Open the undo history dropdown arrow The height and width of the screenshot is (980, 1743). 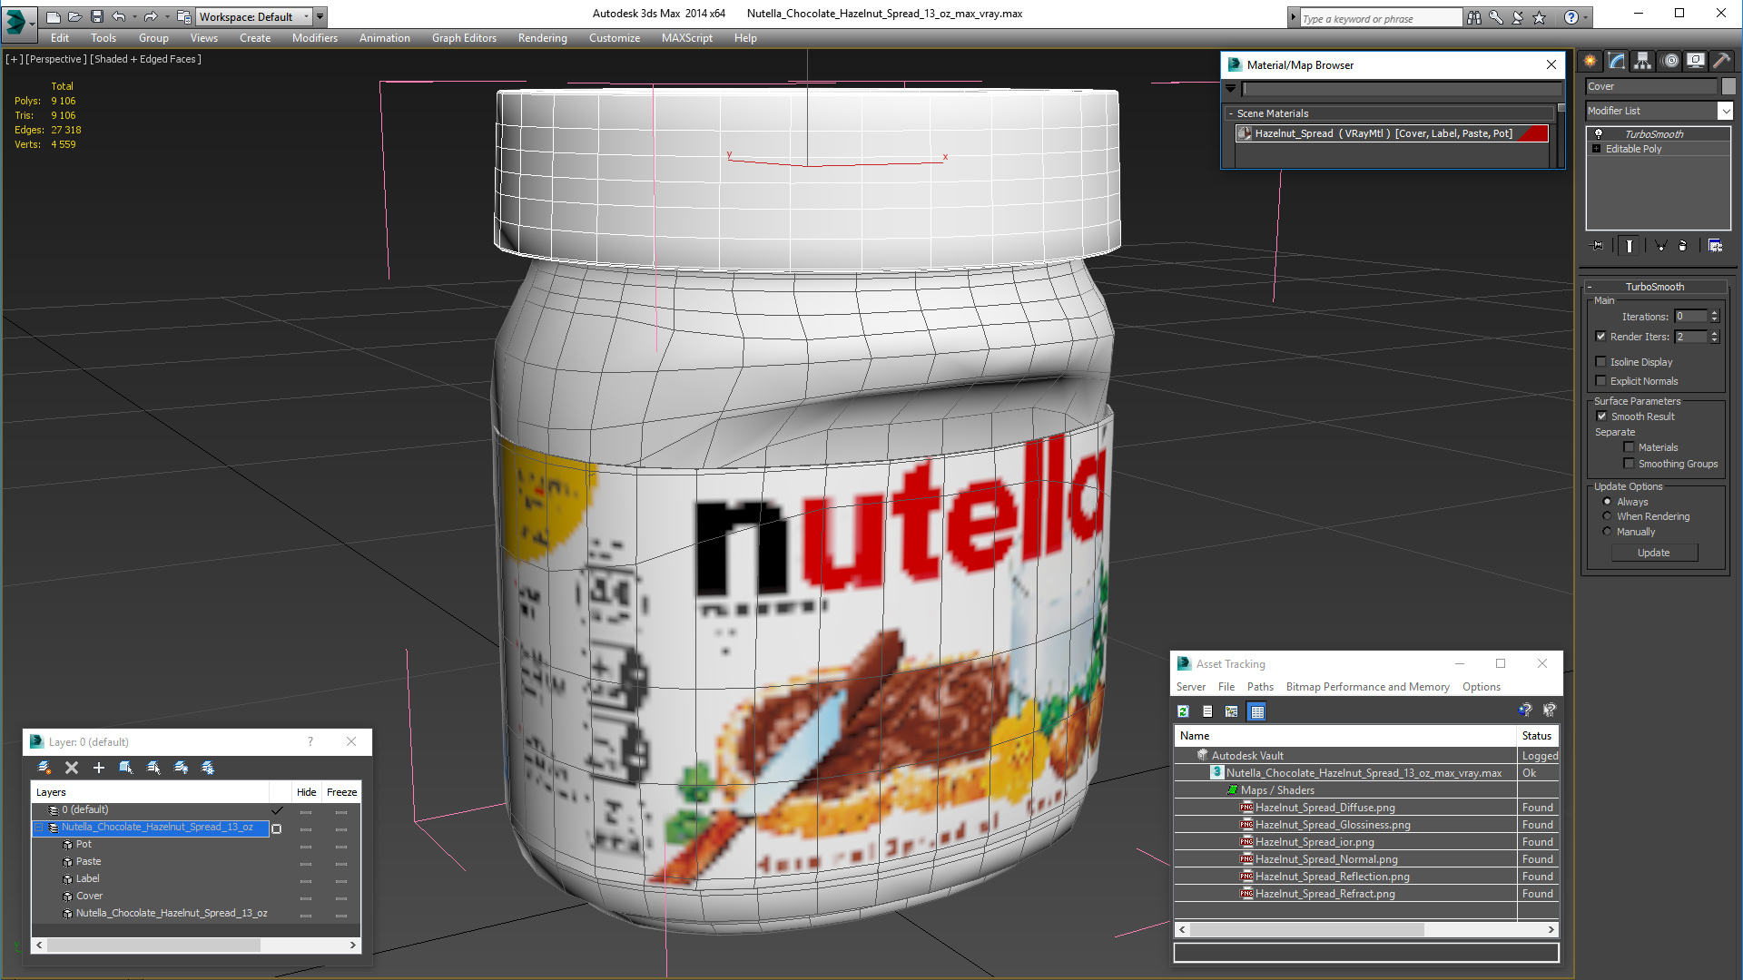coord(134,16)
